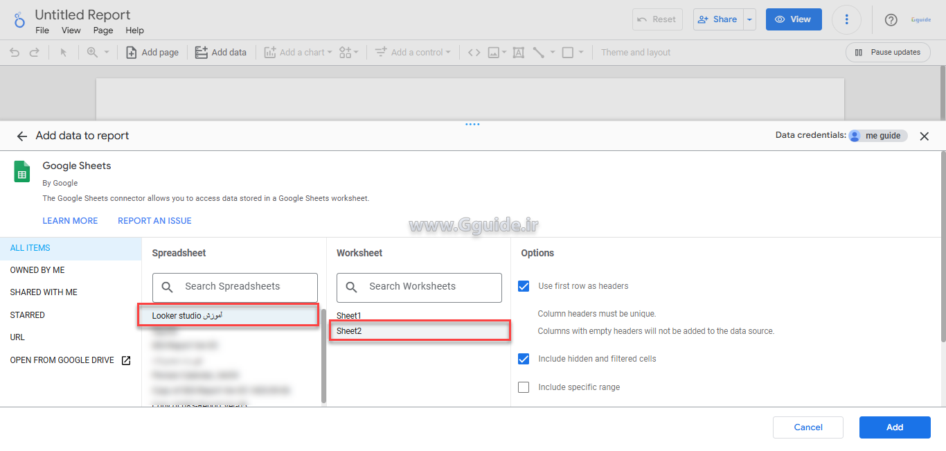Click the Add page icon
The width and height of the screenshot is (946, 451).
pos(130,52)
